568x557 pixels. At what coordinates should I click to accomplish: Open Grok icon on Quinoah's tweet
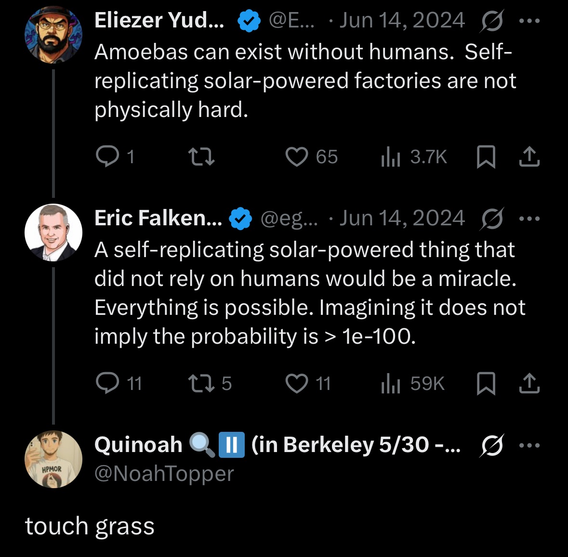coord(492,445)
